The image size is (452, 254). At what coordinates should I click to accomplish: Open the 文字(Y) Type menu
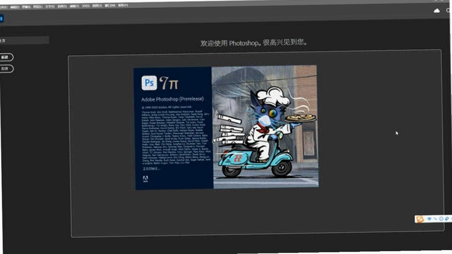pyautogui.click(x=50, y=6)
